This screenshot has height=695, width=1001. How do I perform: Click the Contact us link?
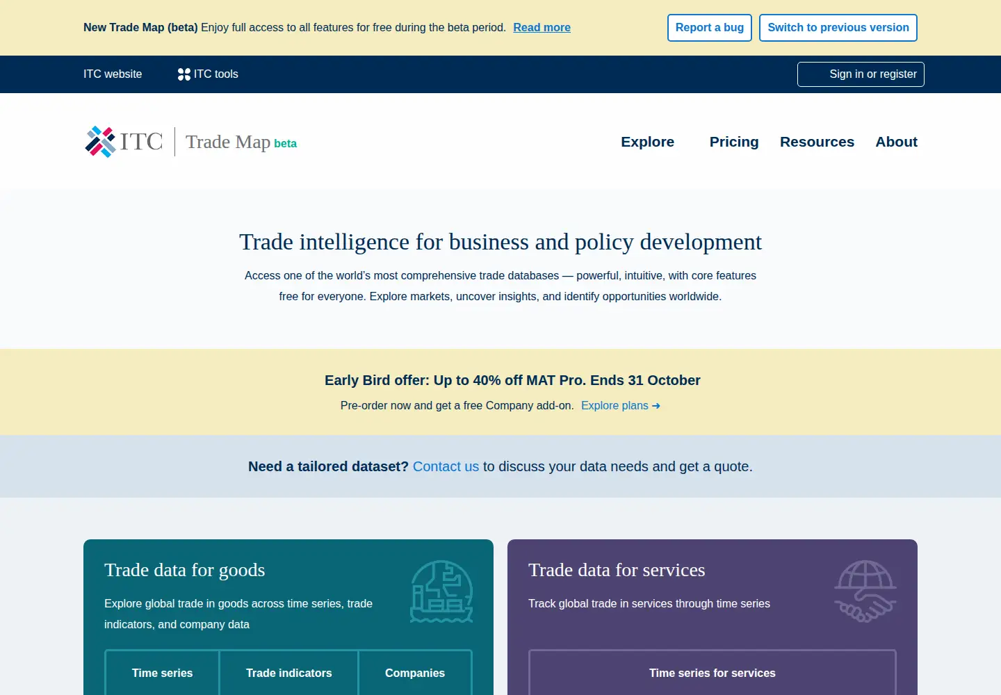point(446,466)
